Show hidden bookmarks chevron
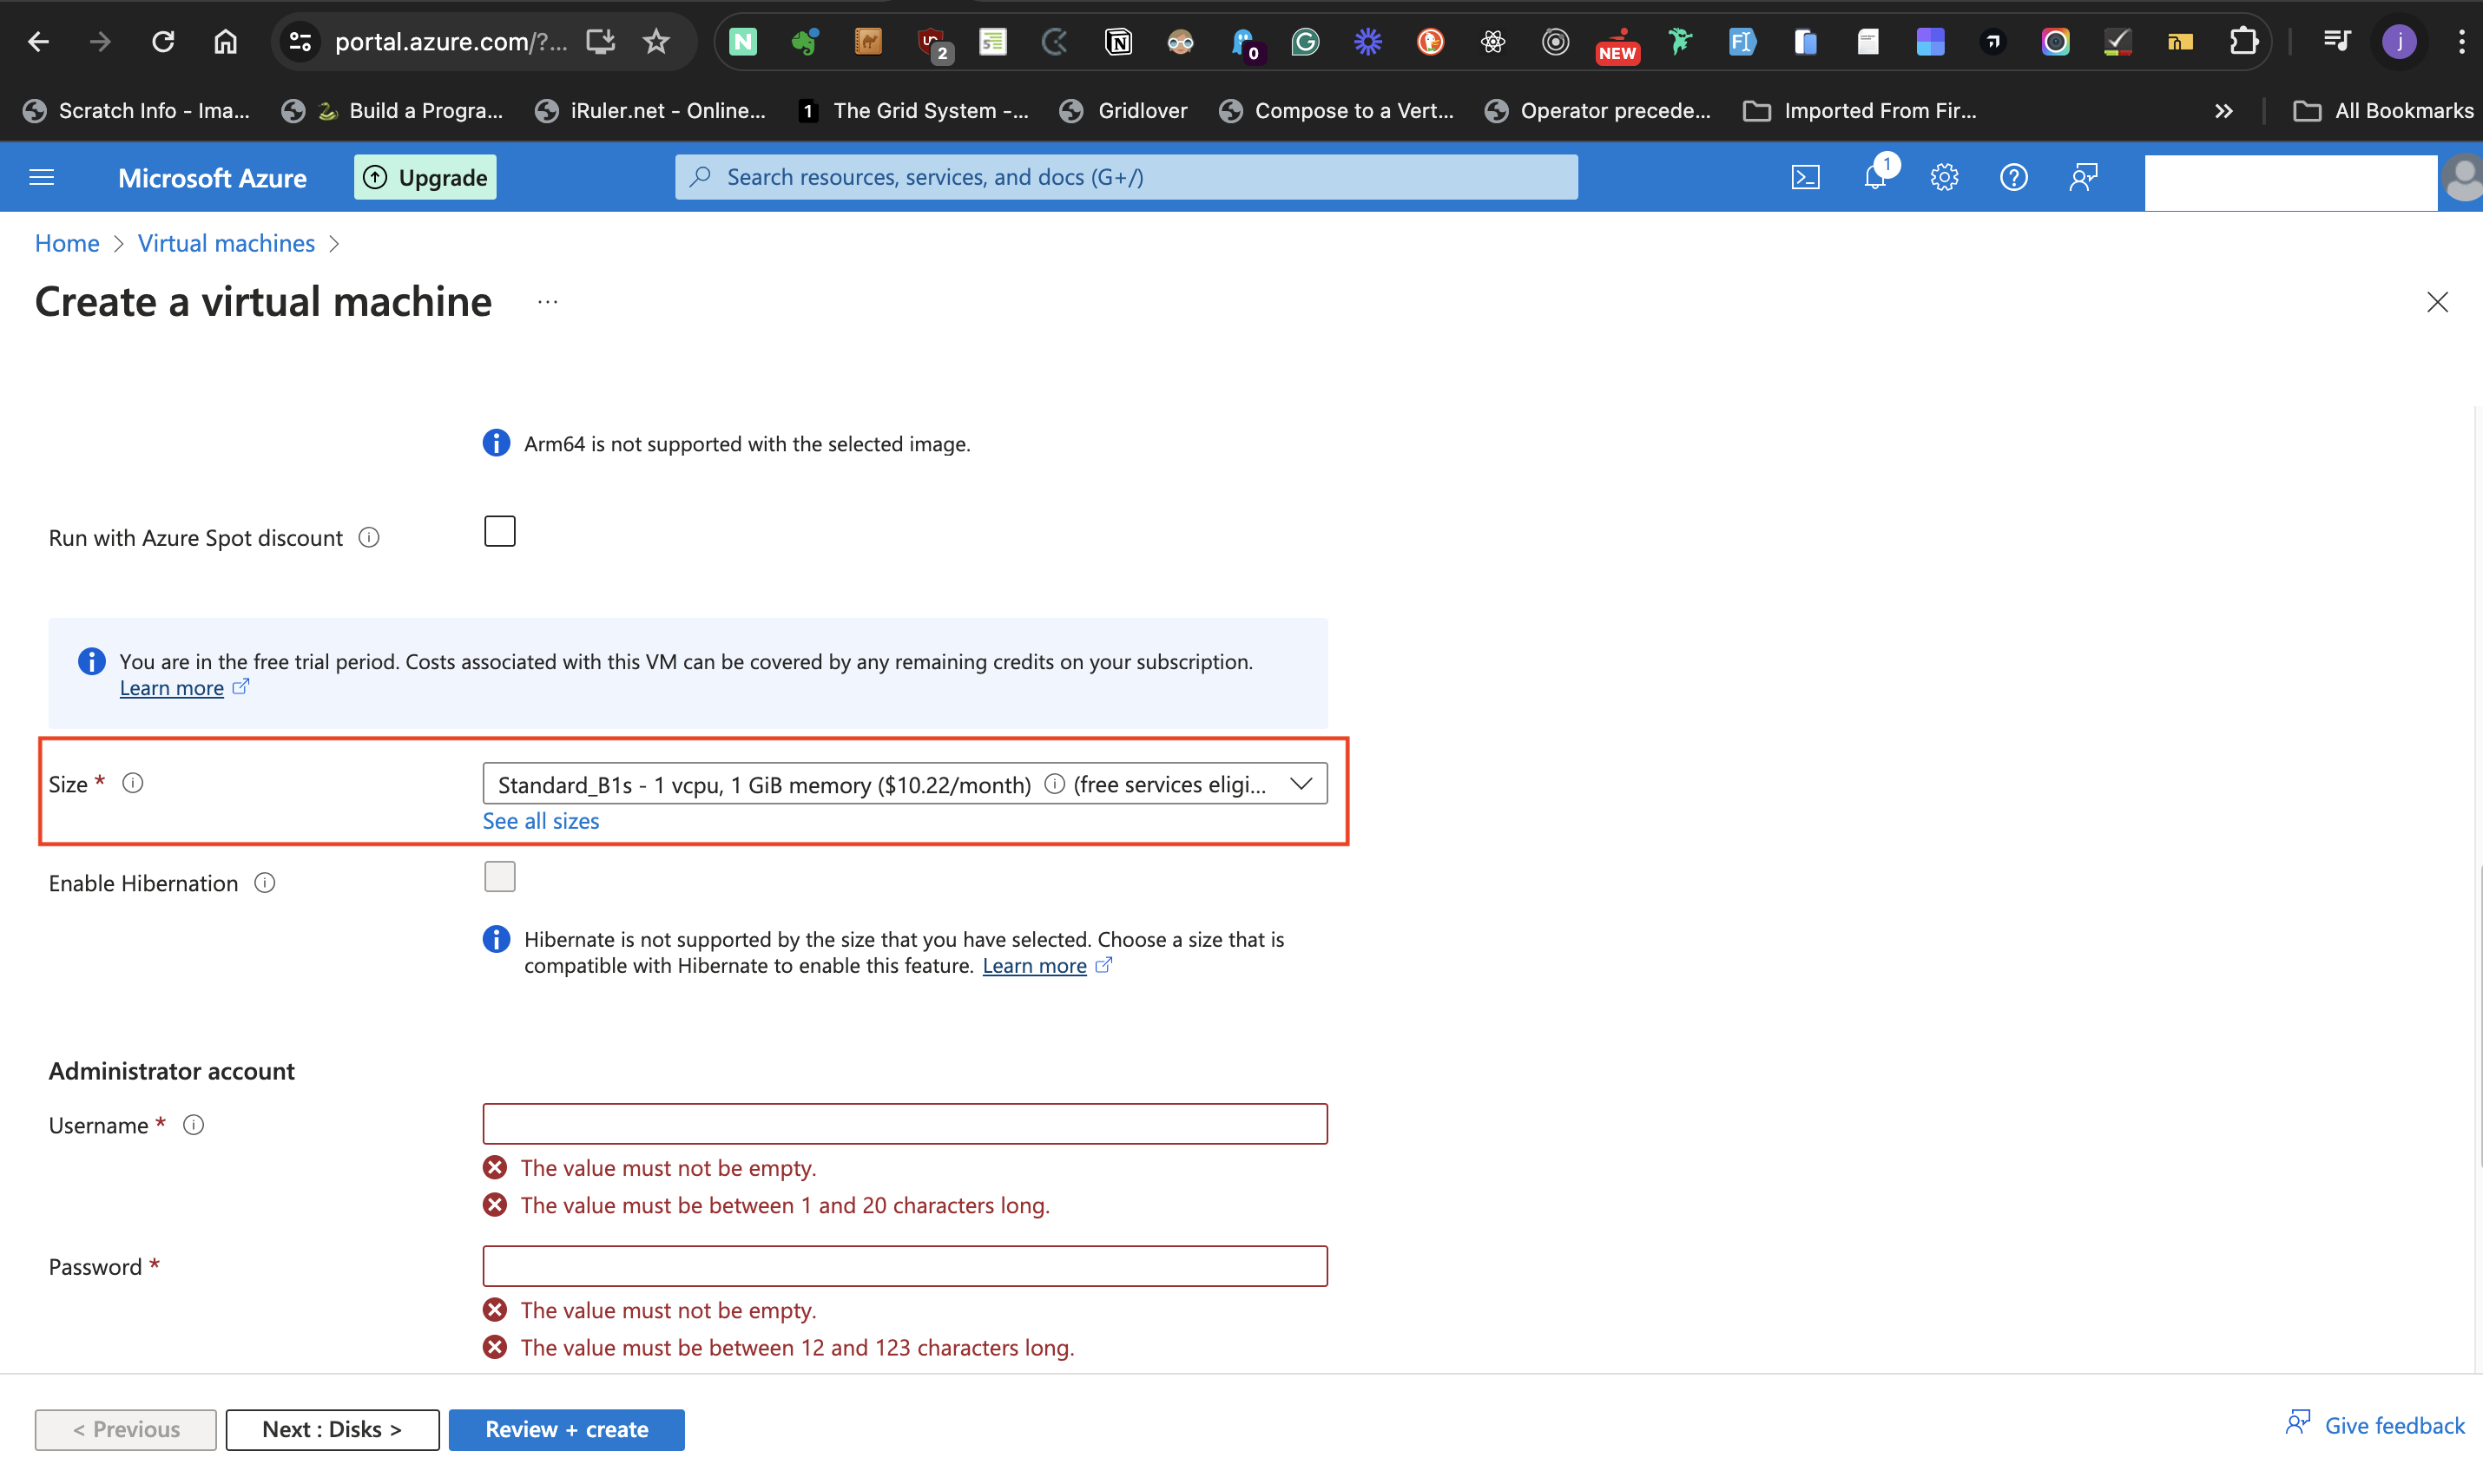 (x=2223, y=111)
